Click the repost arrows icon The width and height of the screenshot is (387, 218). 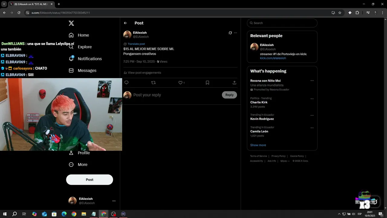click(153, 83)
